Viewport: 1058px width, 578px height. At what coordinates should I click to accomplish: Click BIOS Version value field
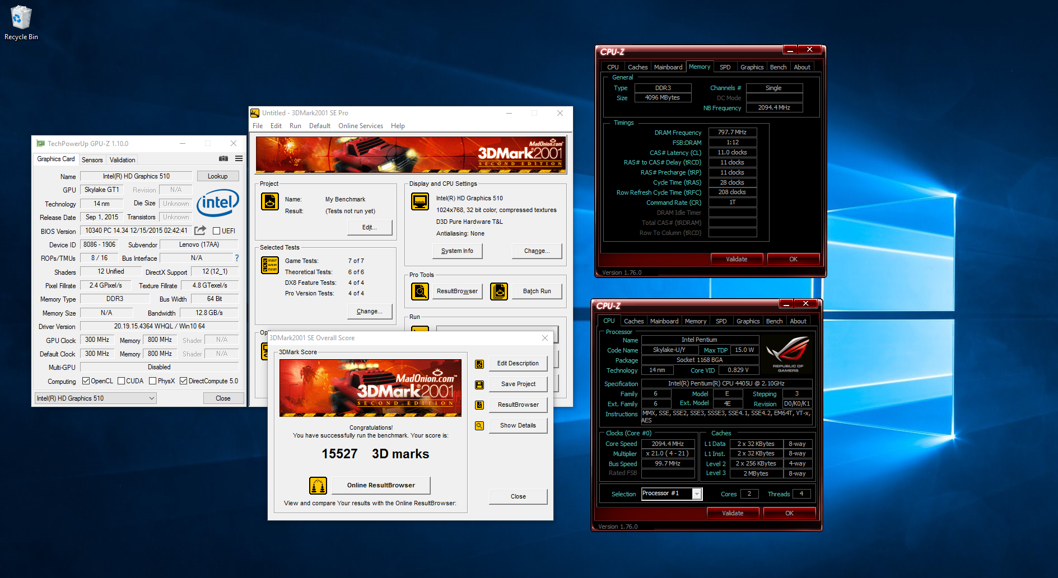[136, 231]
